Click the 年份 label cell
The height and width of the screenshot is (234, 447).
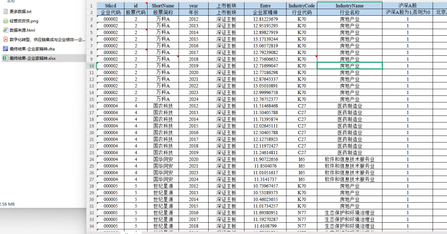click(x=193, y=13)
